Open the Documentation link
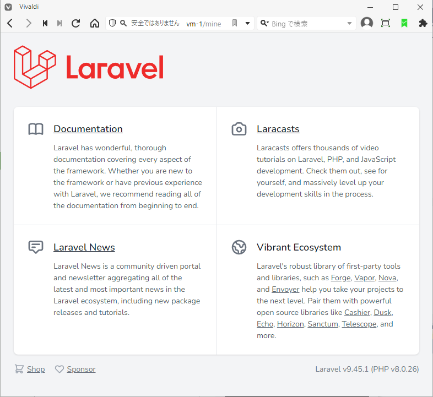This screenshot has width=433, height=397. [88, 129]
